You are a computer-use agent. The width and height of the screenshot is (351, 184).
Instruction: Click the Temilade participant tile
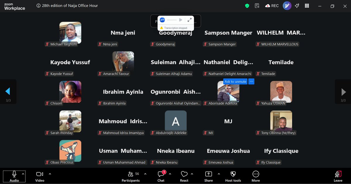pos(281,62)
